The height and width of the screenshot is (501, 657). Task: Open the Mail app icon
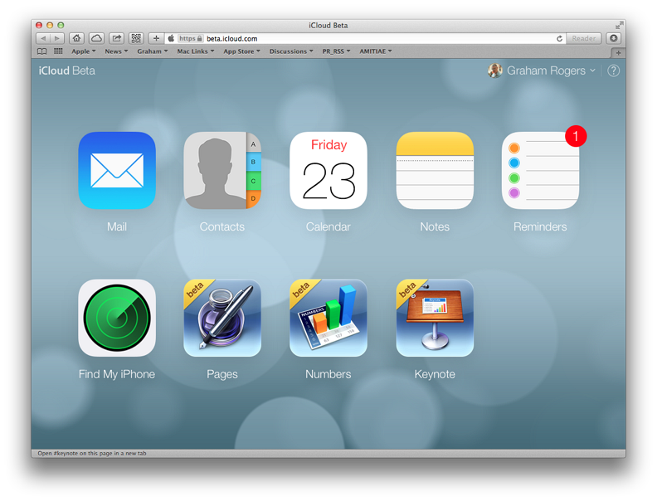pyautogui.click(x=117, y=171)
